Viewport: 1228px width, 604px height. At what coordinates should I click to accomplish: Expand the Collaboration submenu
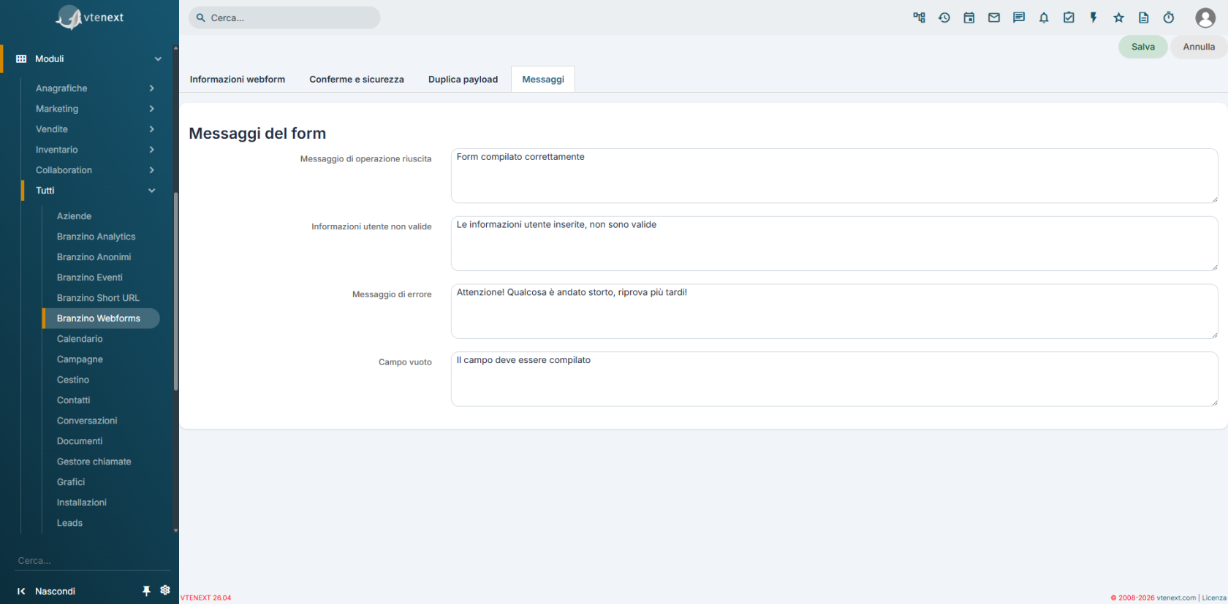152,170
